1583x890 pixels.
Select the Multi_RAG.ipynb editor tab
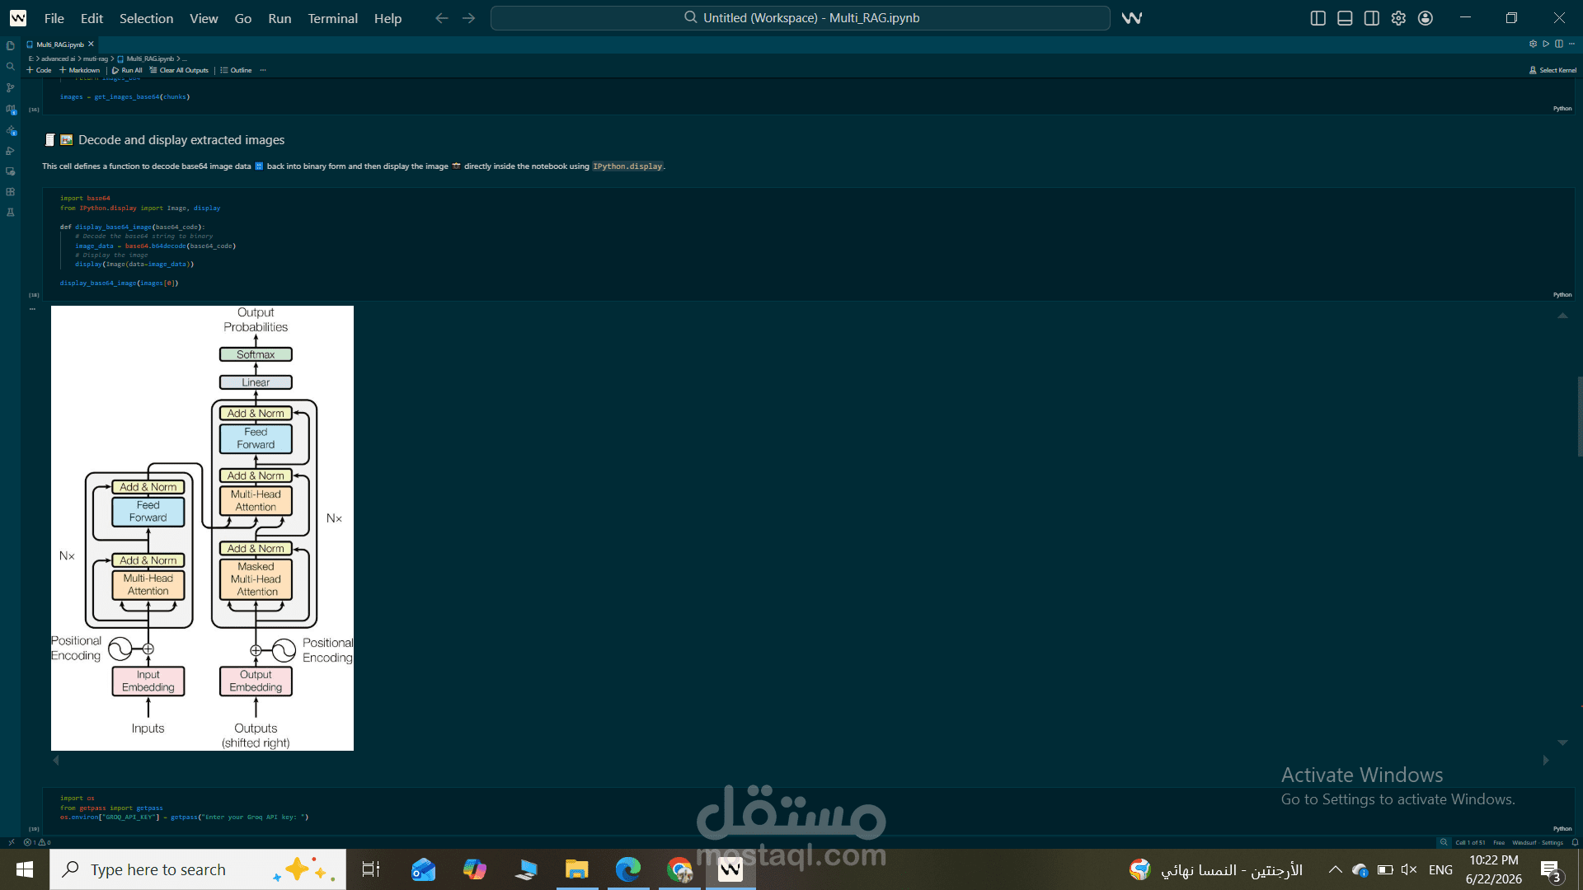coord(60,44)
